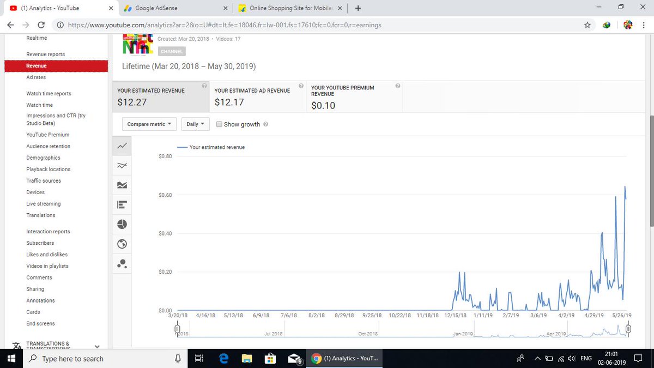Open Realtime report in sidebar
The width and height of the screenshot is (654, 368).
[37, 38]
